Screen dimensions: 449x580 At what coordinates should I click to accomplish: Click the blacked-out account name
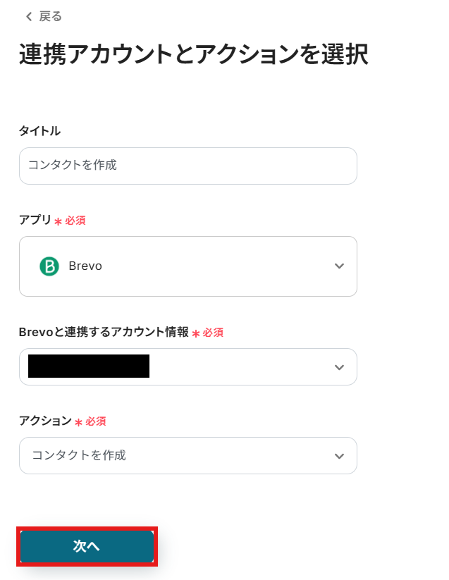point(89,366)
